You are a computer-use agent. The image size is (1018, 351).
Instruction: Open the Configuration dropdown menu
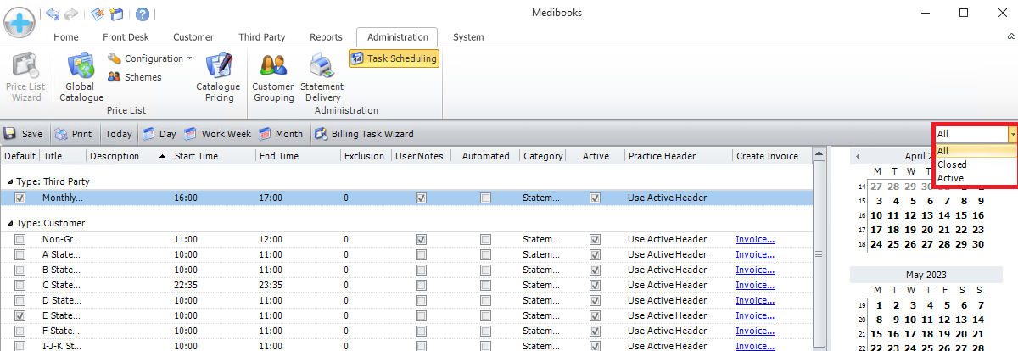click(x=149, y=58)
